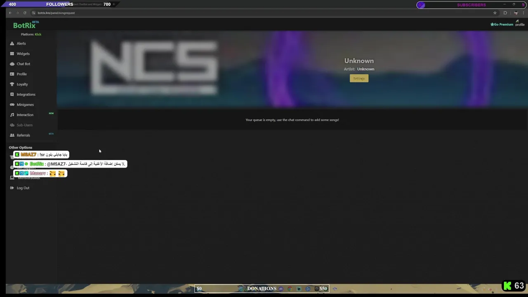Open Integrations in the sidebar

coord(26,94)
